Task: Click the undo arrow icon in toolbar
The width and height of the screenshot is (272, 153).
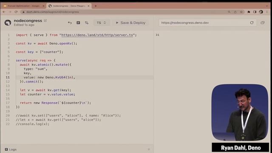Action: coord(70,23)
